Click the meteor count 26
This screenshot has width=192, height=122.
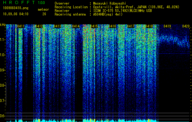point(44,14)
